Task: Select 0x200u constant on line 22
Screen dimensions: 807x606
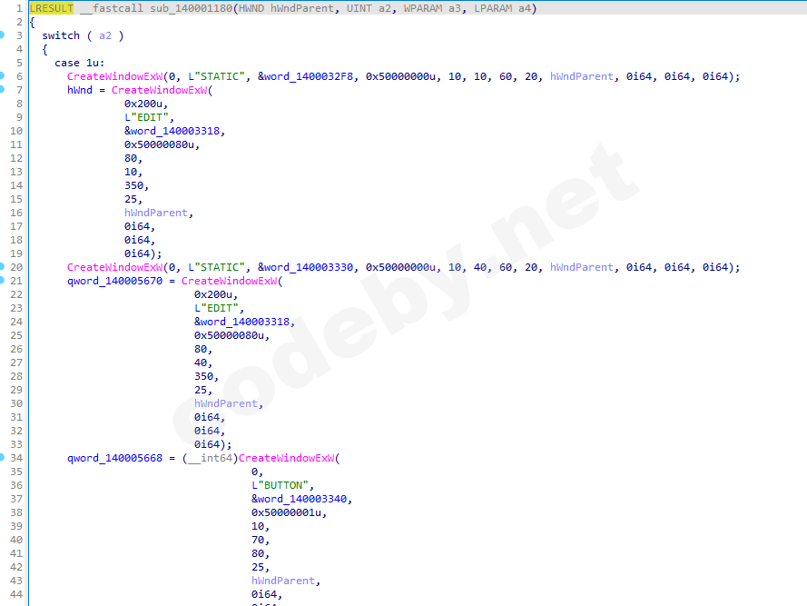Action: [x=213, y=294]
